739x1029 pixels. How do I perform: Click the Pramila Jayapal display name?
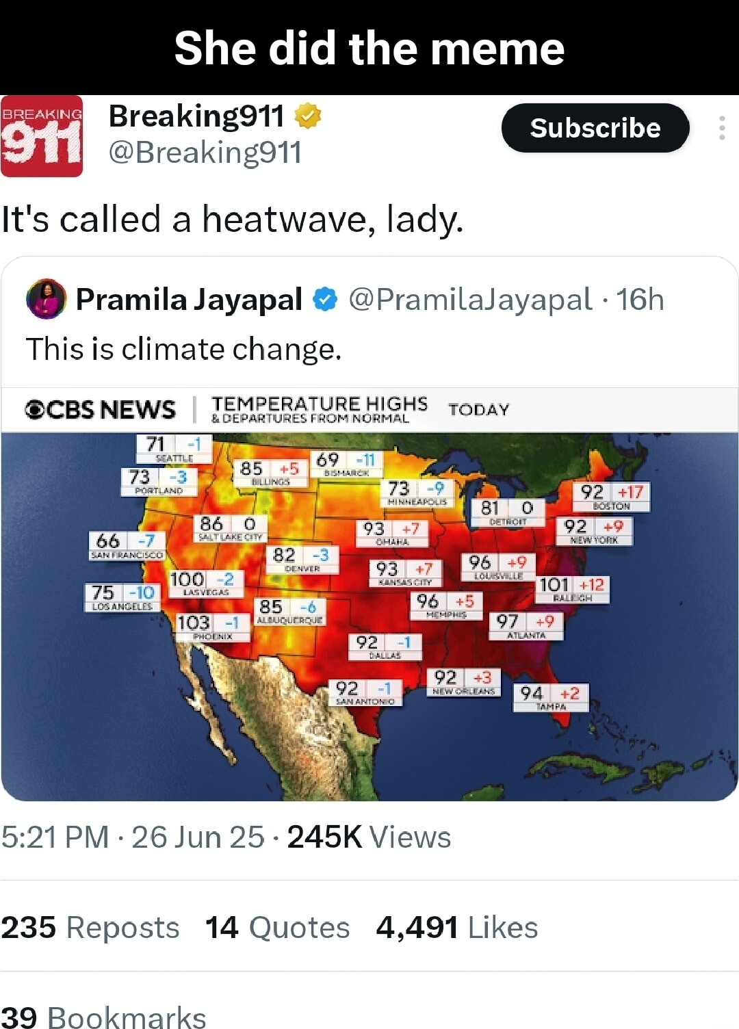point(189,300)
